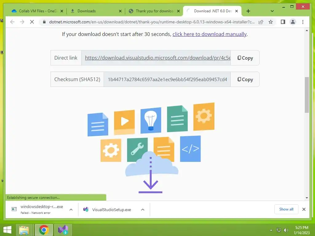The image size is (315, 236).
Task: Open the failed windowsdesktop-r....exe download item
Action: [37, 209]
